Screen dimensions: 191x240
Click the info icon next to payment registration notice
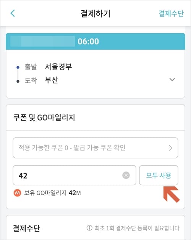tap(89, 228)
